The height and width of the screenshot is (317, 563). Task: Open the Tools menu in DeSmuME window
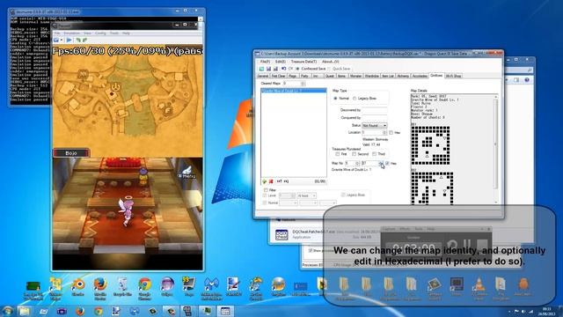(114, 33)
